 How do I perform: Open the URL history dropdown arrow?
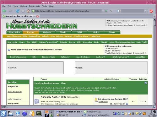(103, 11)
